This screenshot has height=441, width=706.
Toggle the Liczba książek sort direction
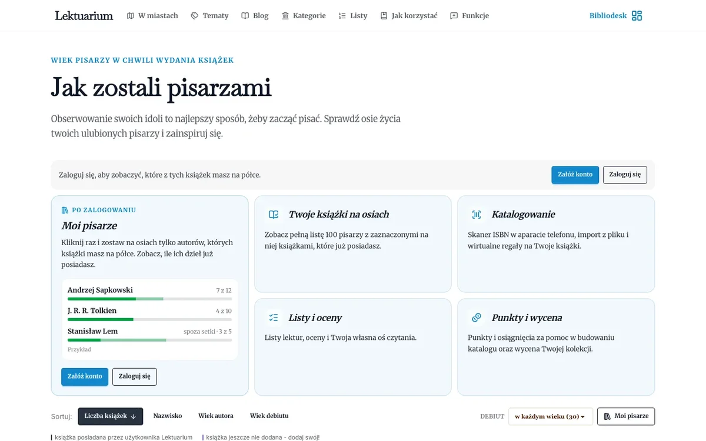[110, 416]
